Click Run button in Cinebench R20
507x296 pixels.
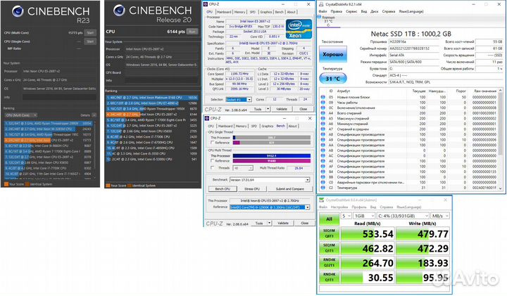[192, 32]
